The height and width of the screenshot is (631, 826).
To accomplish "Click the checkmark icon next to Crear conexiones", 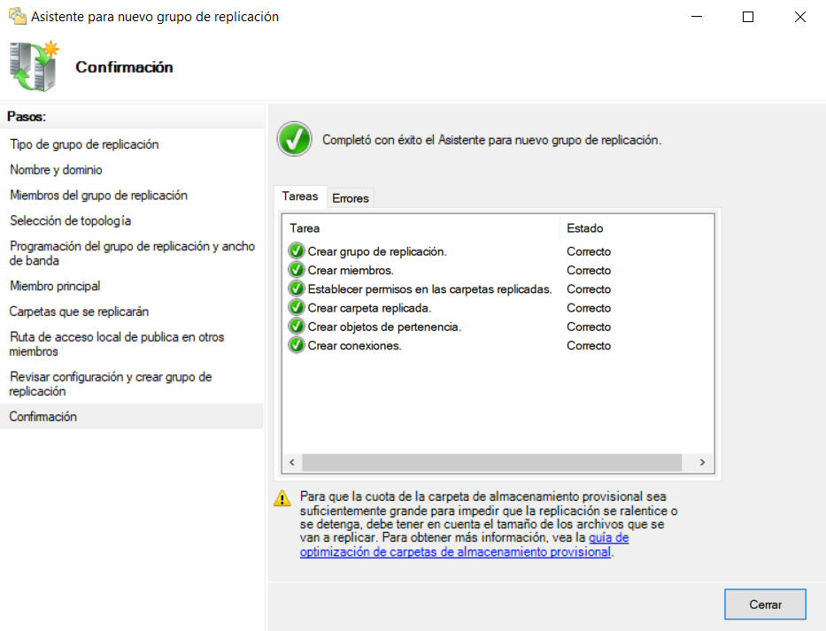I will 297,345.
